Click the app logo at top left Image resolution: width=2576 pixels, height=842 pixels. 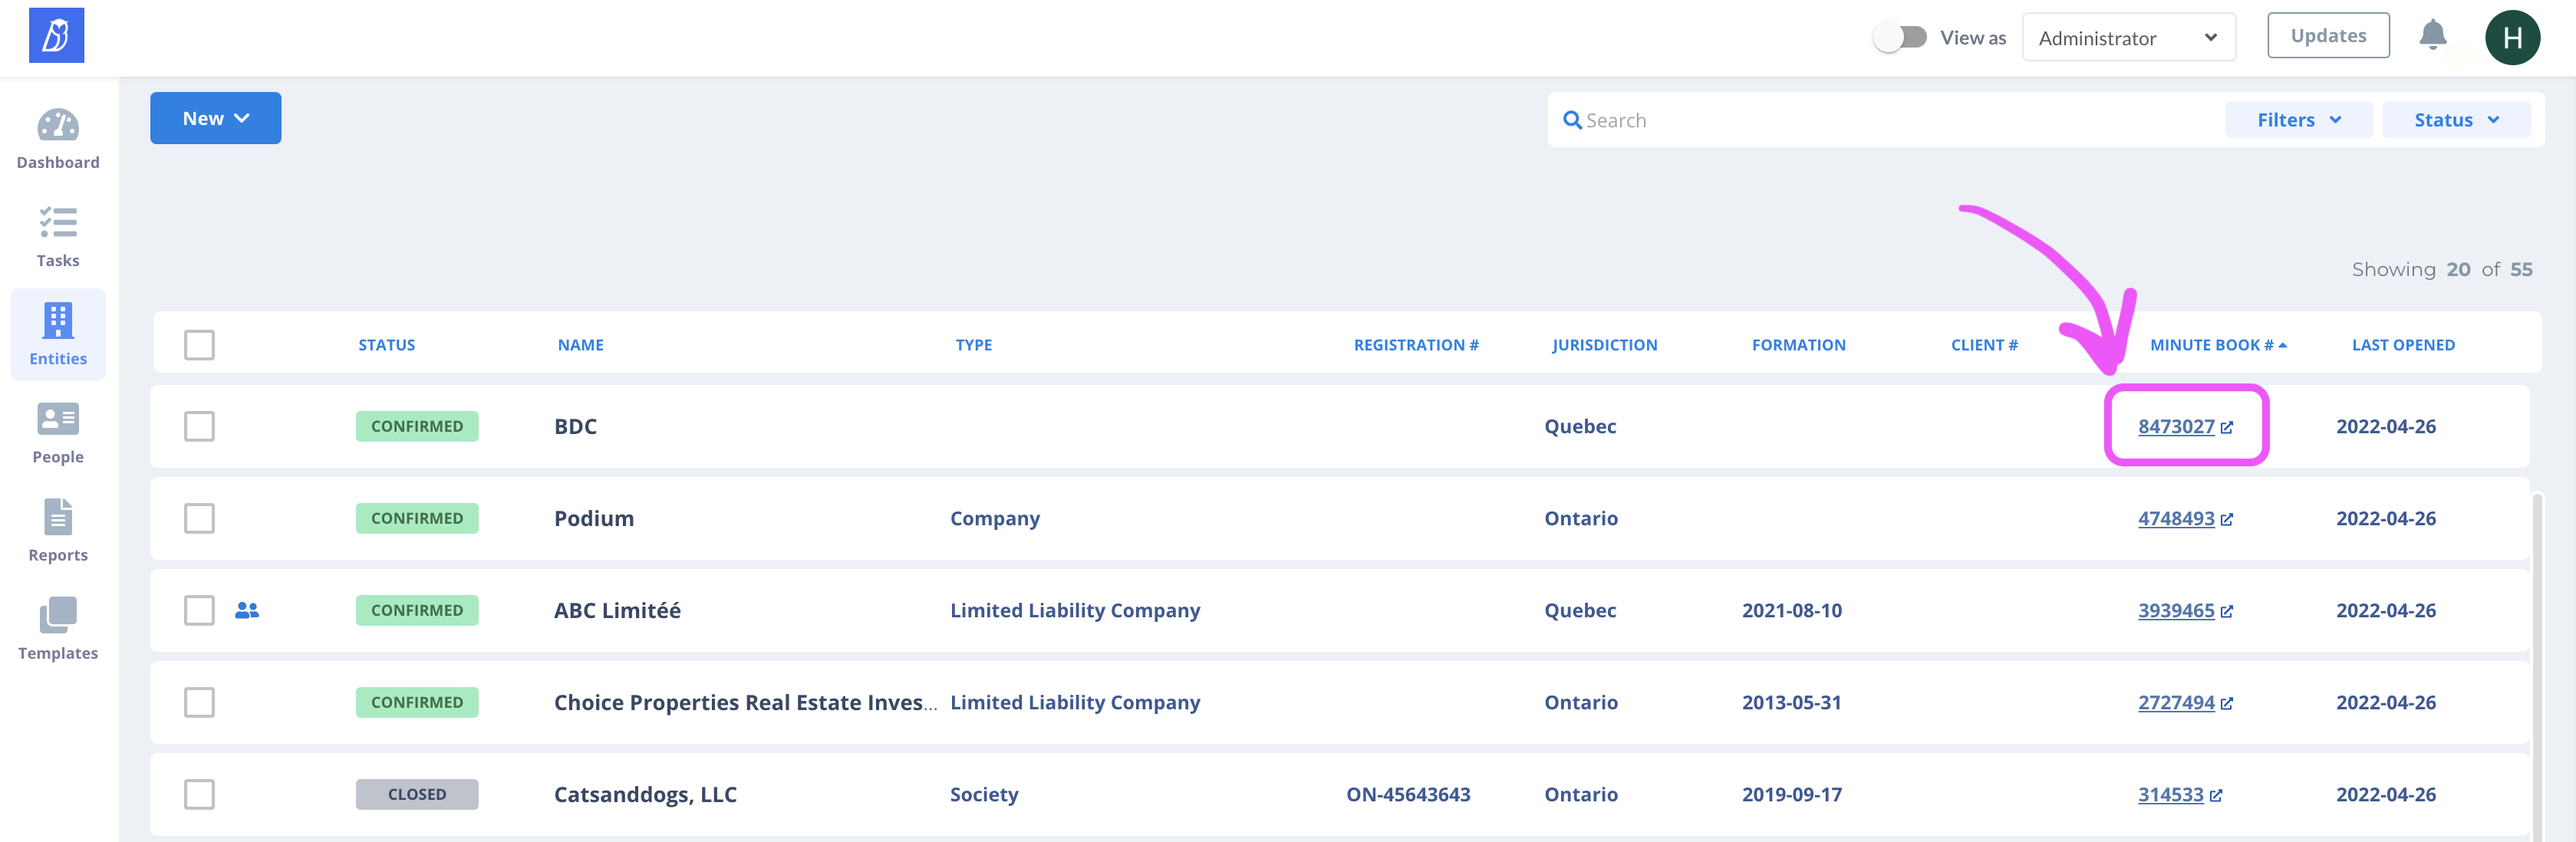click(x=56, y=35)
